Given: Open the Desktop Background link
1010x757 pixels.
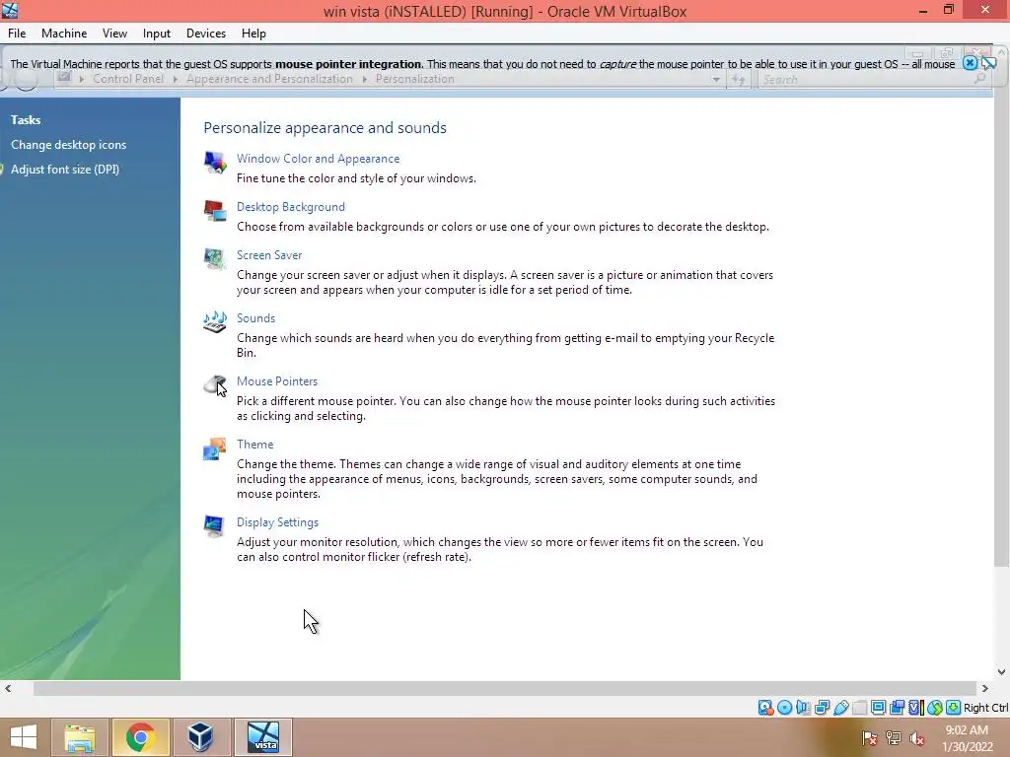Looking at the screenshot, I should coord(291,207).
